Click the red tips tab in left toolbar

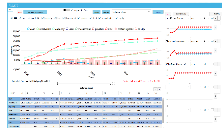pyautogui.click(x=20, y=12)
